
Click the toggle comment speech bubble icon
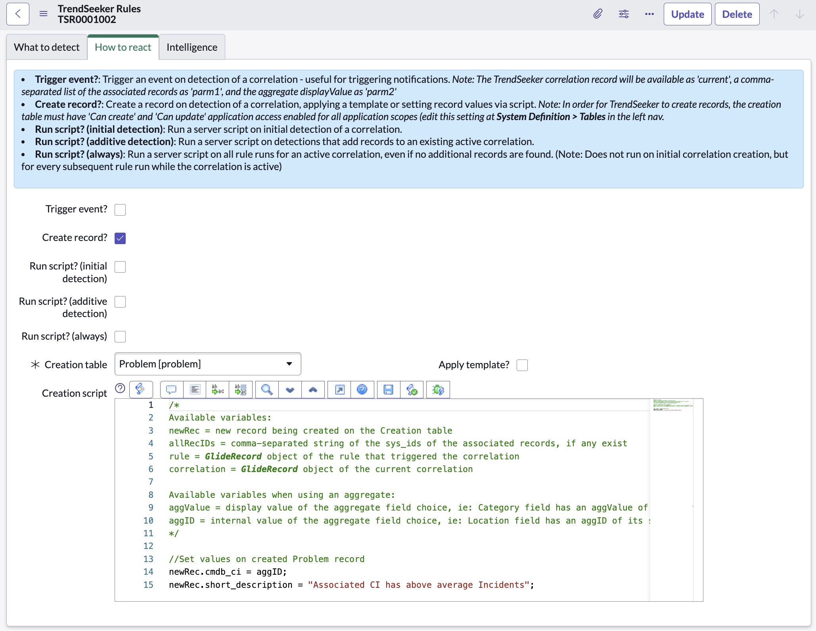(172, 390)
